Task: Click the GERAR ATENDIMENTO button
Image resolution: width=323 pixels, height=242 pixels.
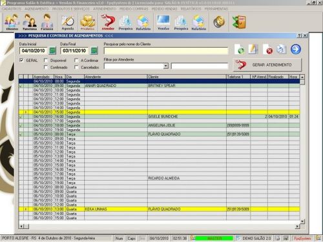Action: coord(267,65)
